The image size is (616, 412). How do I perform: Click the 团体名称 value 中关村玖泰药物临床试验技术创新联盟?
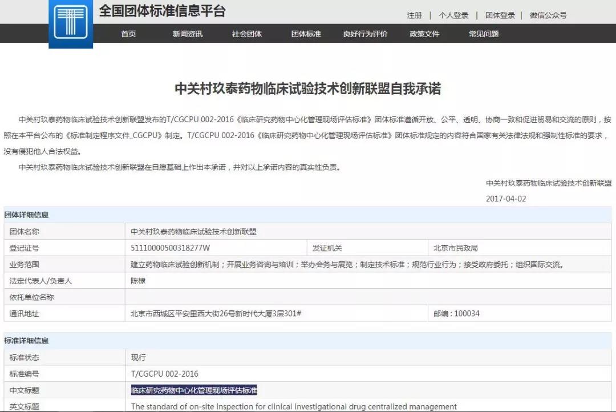tap(194, 232)
